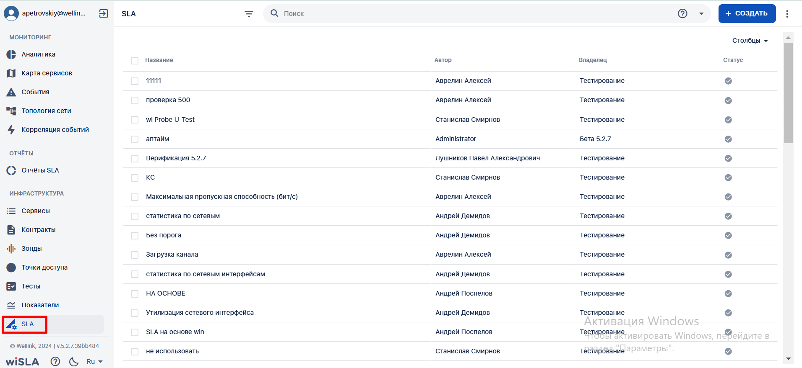Check the box for row 11111
The width and height of the screenshot is (802, 368).
[x=135, y=81]
